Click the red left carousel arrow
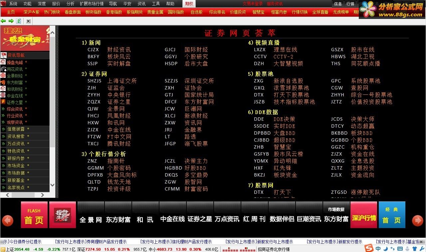The width and height of the screenshot is (426, 252). pos(8,220)
